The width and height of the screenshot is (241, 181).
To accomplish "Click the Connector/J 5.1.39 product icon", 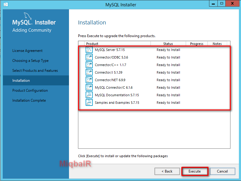I will 89,72.
